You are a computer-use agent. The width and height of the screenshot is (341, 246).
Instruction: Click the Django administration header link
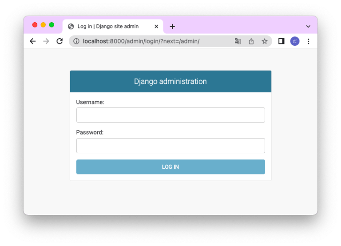(x=170, y=82)
